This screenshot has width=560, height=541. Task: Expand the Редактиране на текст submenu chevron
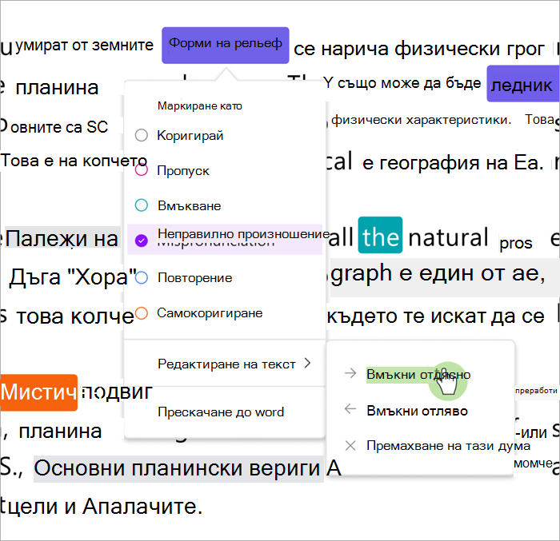pos(307,364)
